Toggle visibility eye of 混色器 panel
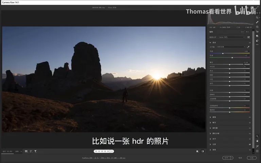 [250, 128]
